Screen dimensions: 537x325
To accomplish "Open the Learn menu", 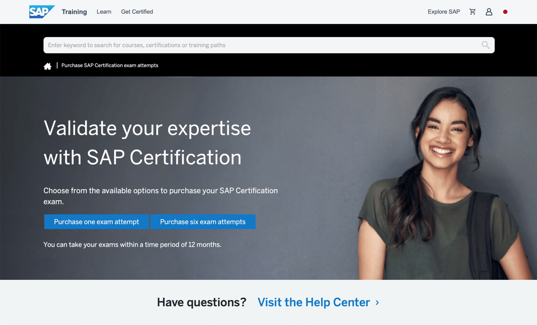I will coord(104,12).
